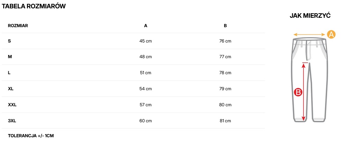This screenshot has height=147, width=346.
Task: Select the 3XL size row label
Action: click(x=12, y=121)
